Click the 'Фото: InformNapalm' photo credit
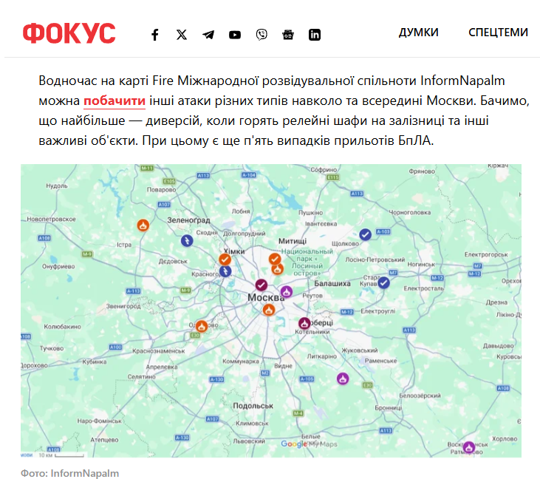Screen dimensions: 540x479 click(x=70, y=473)
